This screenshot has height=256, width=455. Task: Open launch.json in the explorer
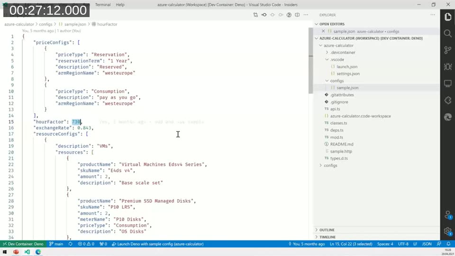(347, 67)
